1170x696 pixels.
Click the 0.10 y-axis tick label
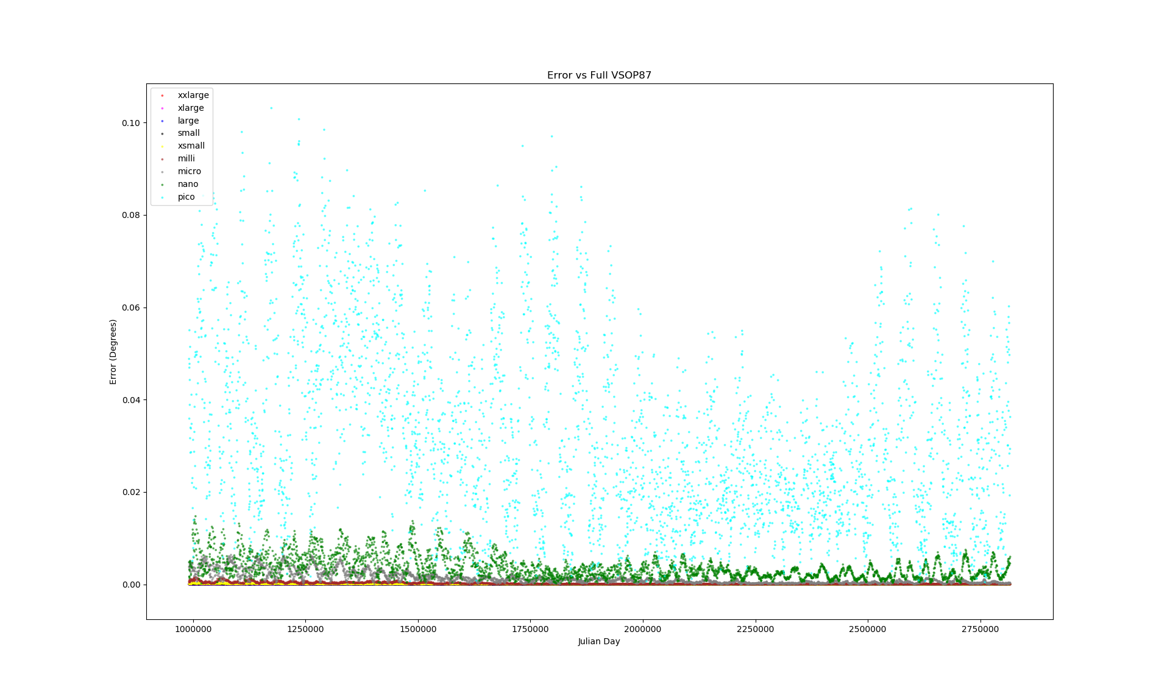click(130, 123)
